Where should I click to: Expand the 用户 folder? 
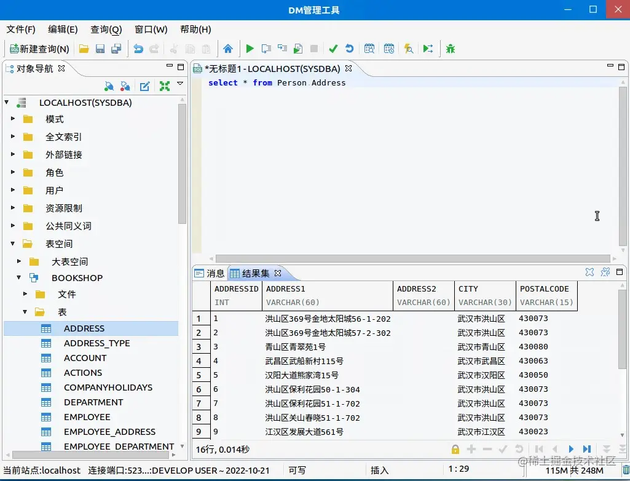click(13, 190)
